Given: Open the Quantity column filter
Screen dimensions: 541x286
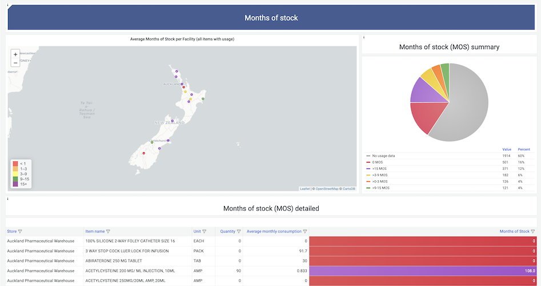Looking at the screenshot, I should [x=239, y=232].
